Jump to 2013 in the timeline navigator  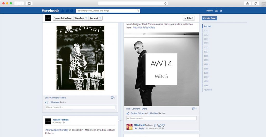[x=206, y=31]
